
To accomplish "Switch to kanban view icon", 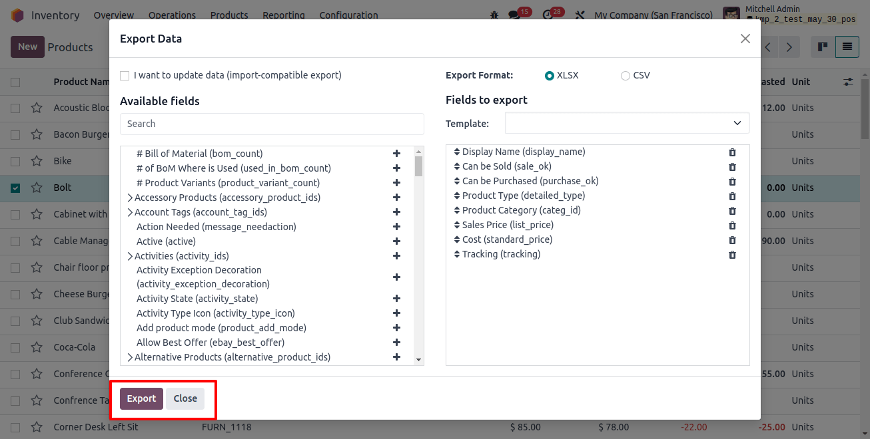I will [x=823, y=47].
